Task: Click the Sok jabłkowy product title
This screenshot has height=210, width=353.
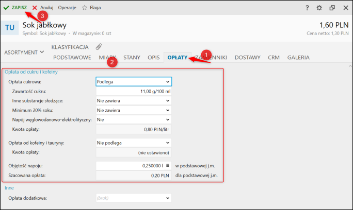Action: point(44,25)
